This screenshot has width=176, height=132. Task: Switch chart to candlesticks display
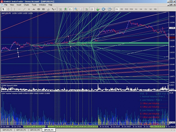(x=66, y=9)
